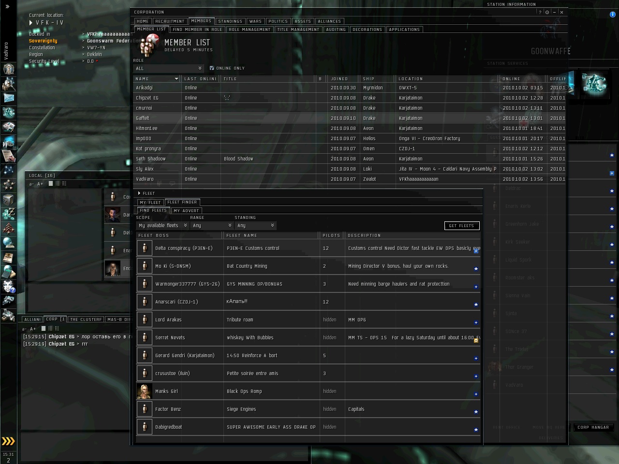Click Factor Benz fleet boss silhouette icon
Viewport: 619px width, 464px height.
(x=144, y=409)
